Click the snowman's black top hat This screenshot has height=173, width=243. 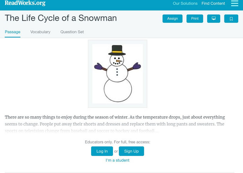(117, 50)
